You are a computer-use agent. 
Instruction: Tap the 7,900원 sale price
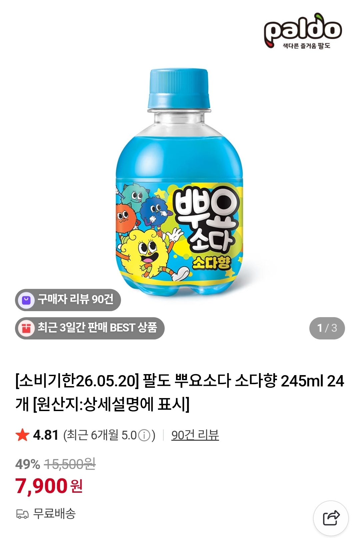49,486
